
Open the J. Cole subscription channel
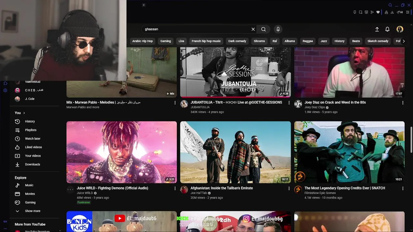pyautogui.click(x=30, y=99)
